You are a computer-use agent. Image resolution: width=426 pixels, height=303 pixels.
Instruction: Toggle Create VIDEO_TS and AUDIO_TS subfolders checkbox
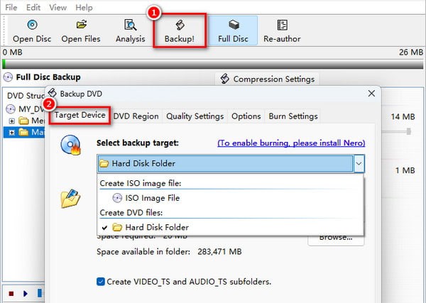click(101, 282)
